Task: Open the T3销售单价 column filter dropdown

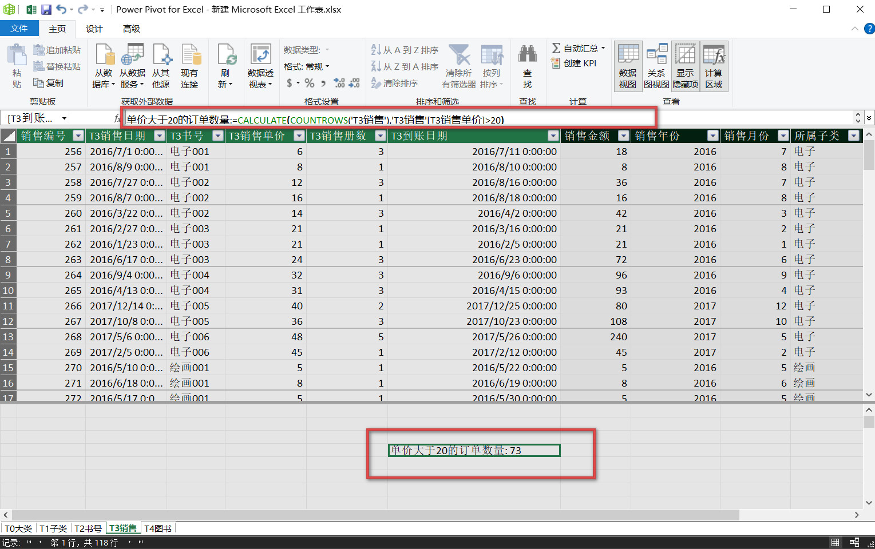Action: tap(299, 136)
